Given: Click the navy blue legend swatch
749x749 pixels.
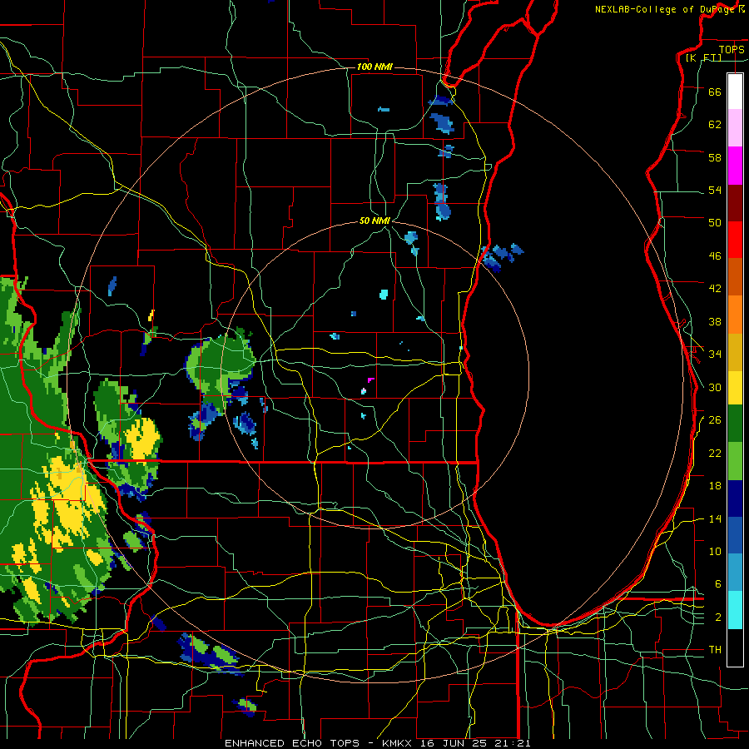Looking at the screenshot, I should coord(735,499).
